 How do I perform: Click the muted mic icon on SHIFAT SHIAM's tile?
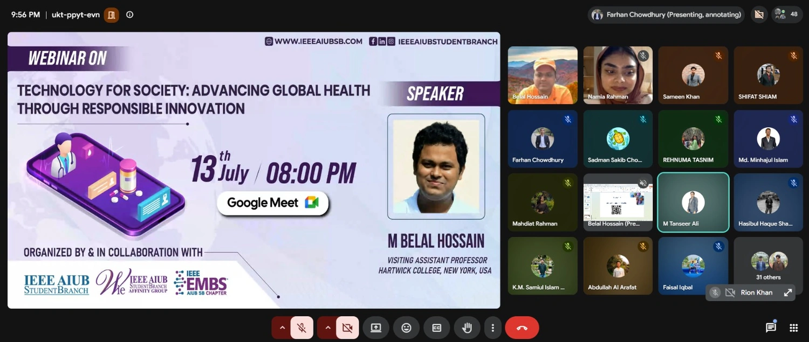pyautogui.click(x=793, y=55)
